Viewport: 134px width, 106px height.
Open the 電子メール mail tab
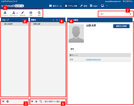click(55, 6)
